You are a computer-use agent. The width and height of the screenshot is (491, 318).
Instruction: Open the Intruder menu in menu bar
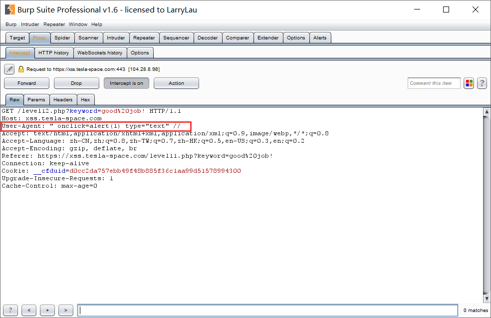coord(30,24)
